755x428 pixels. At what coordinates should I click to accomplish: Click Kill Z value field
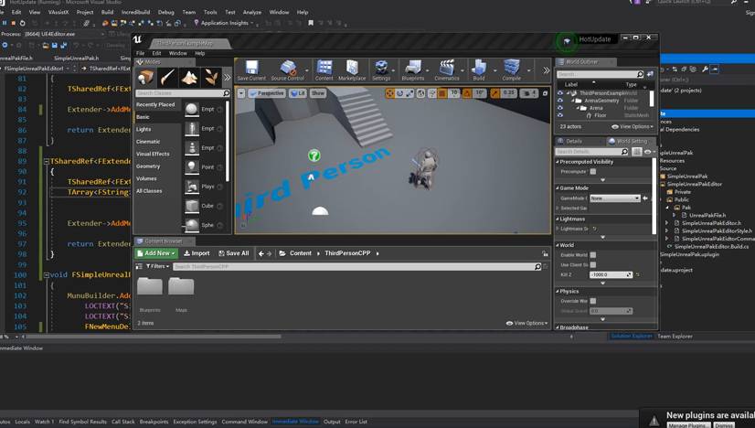pos(610,274)
